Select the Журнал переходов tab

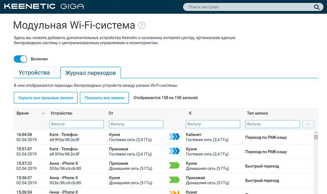pos(91,73)
